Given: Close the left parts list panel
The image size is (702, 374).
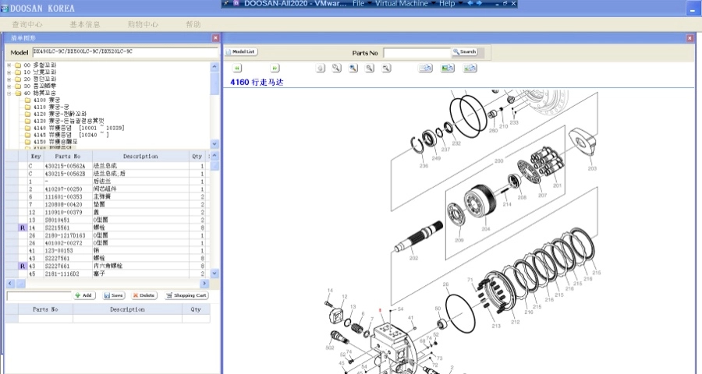Looking at the screenshot, I should pos(215,38).
